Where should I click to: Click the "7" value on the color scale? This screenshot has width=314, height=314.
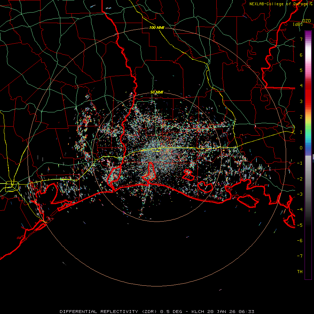point(301,39)
